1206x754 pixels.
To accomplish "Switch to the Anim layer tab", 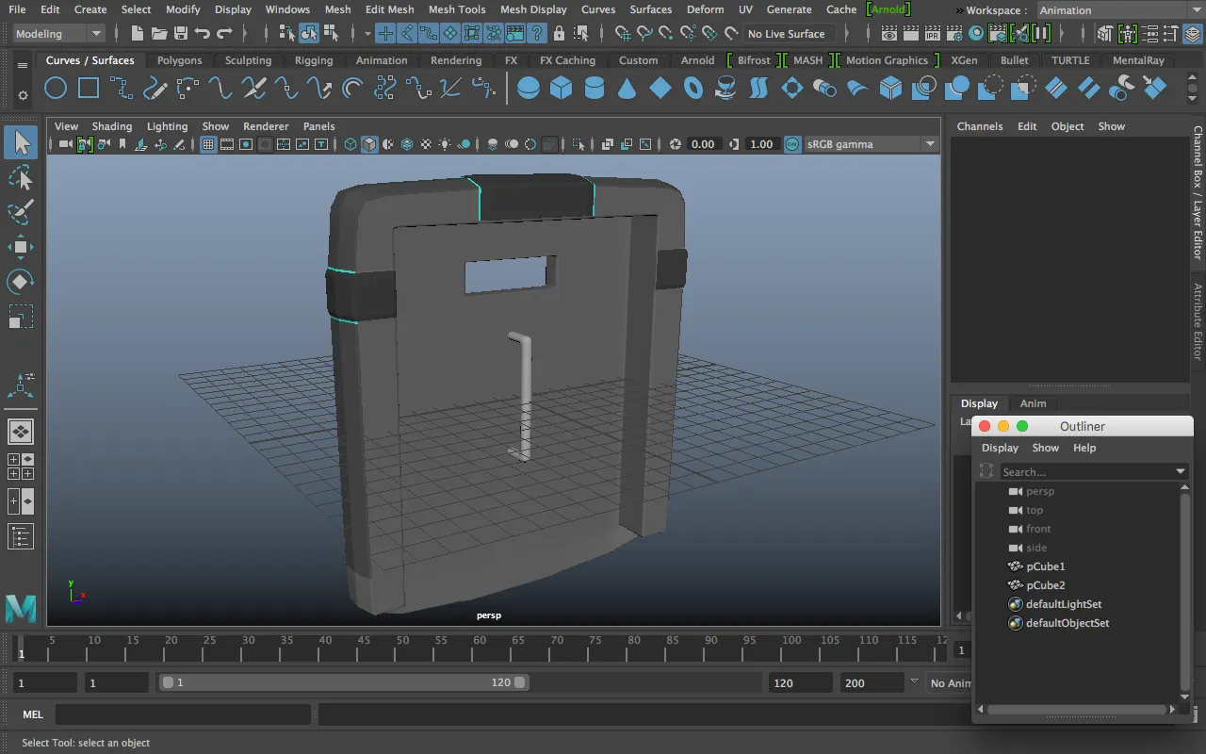I will pyautogui.click(x=1034, y=403).
